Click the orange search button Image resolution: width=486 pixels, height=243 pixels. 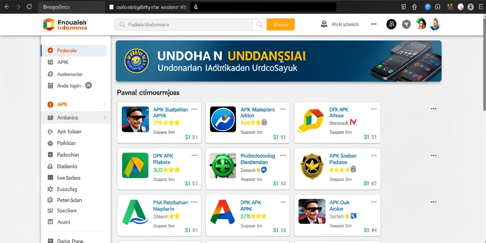(x=280, y=25)
